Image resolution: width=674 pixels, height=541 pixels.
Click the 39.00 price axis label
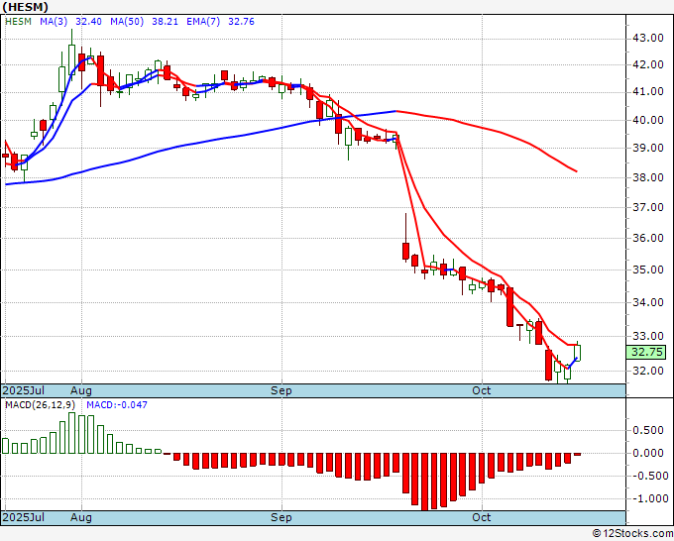pyautogui.click(x=648, y=148)
